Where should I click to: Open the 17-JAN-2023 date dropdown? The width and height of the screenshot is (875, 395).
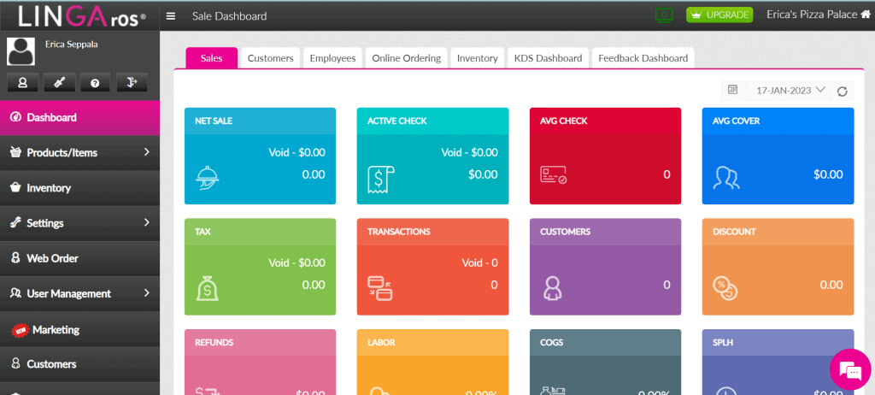790,90
